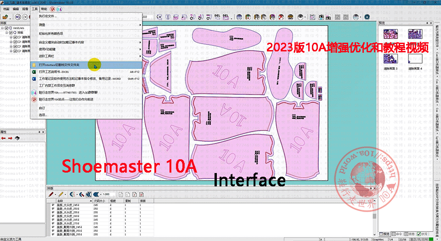
Task: Click the double chevron last-page icon
Action: (141, 194)
